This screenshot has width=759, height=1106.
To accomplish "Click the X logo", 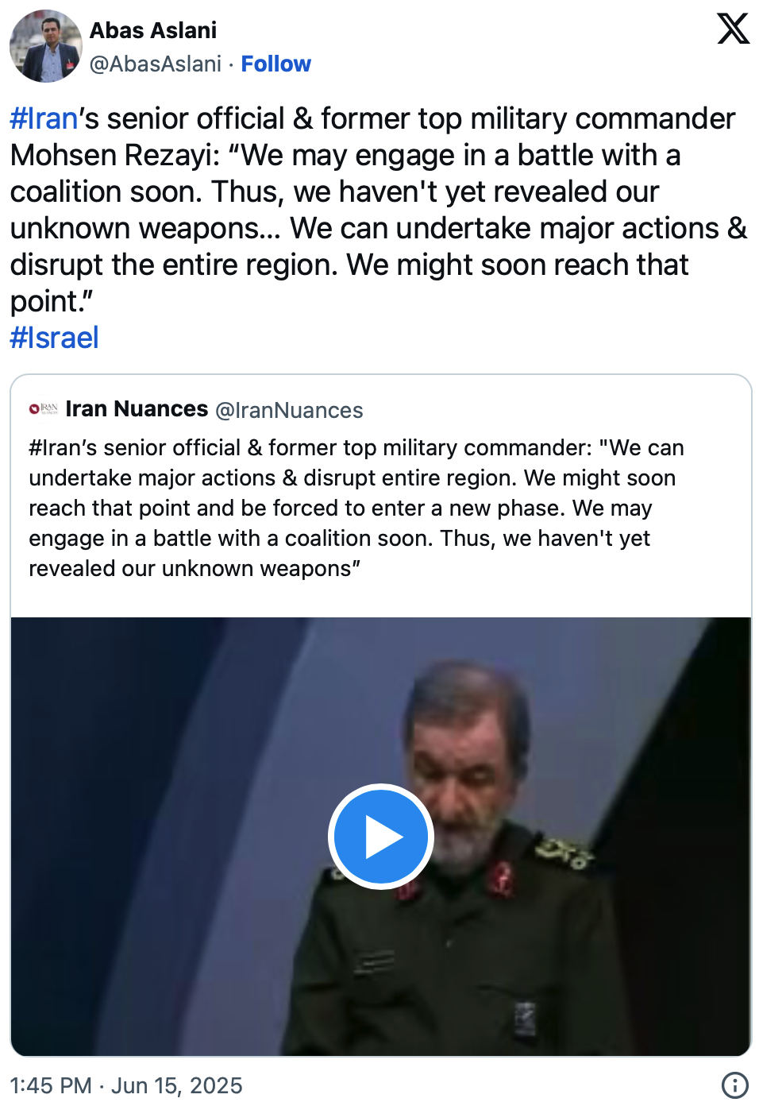I will coord(733,29).
